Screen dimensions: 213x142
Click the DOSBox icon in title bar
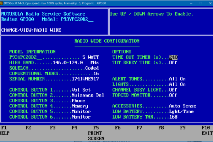pyautogui.click(x=1, y=3)
